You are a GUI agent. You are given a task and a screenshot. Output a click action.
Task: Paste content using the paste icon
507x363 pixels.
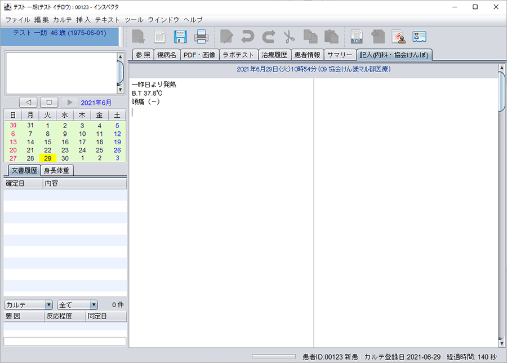pos(331,37)
